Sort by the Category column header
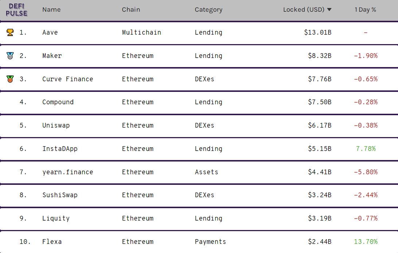 point(208,9)
